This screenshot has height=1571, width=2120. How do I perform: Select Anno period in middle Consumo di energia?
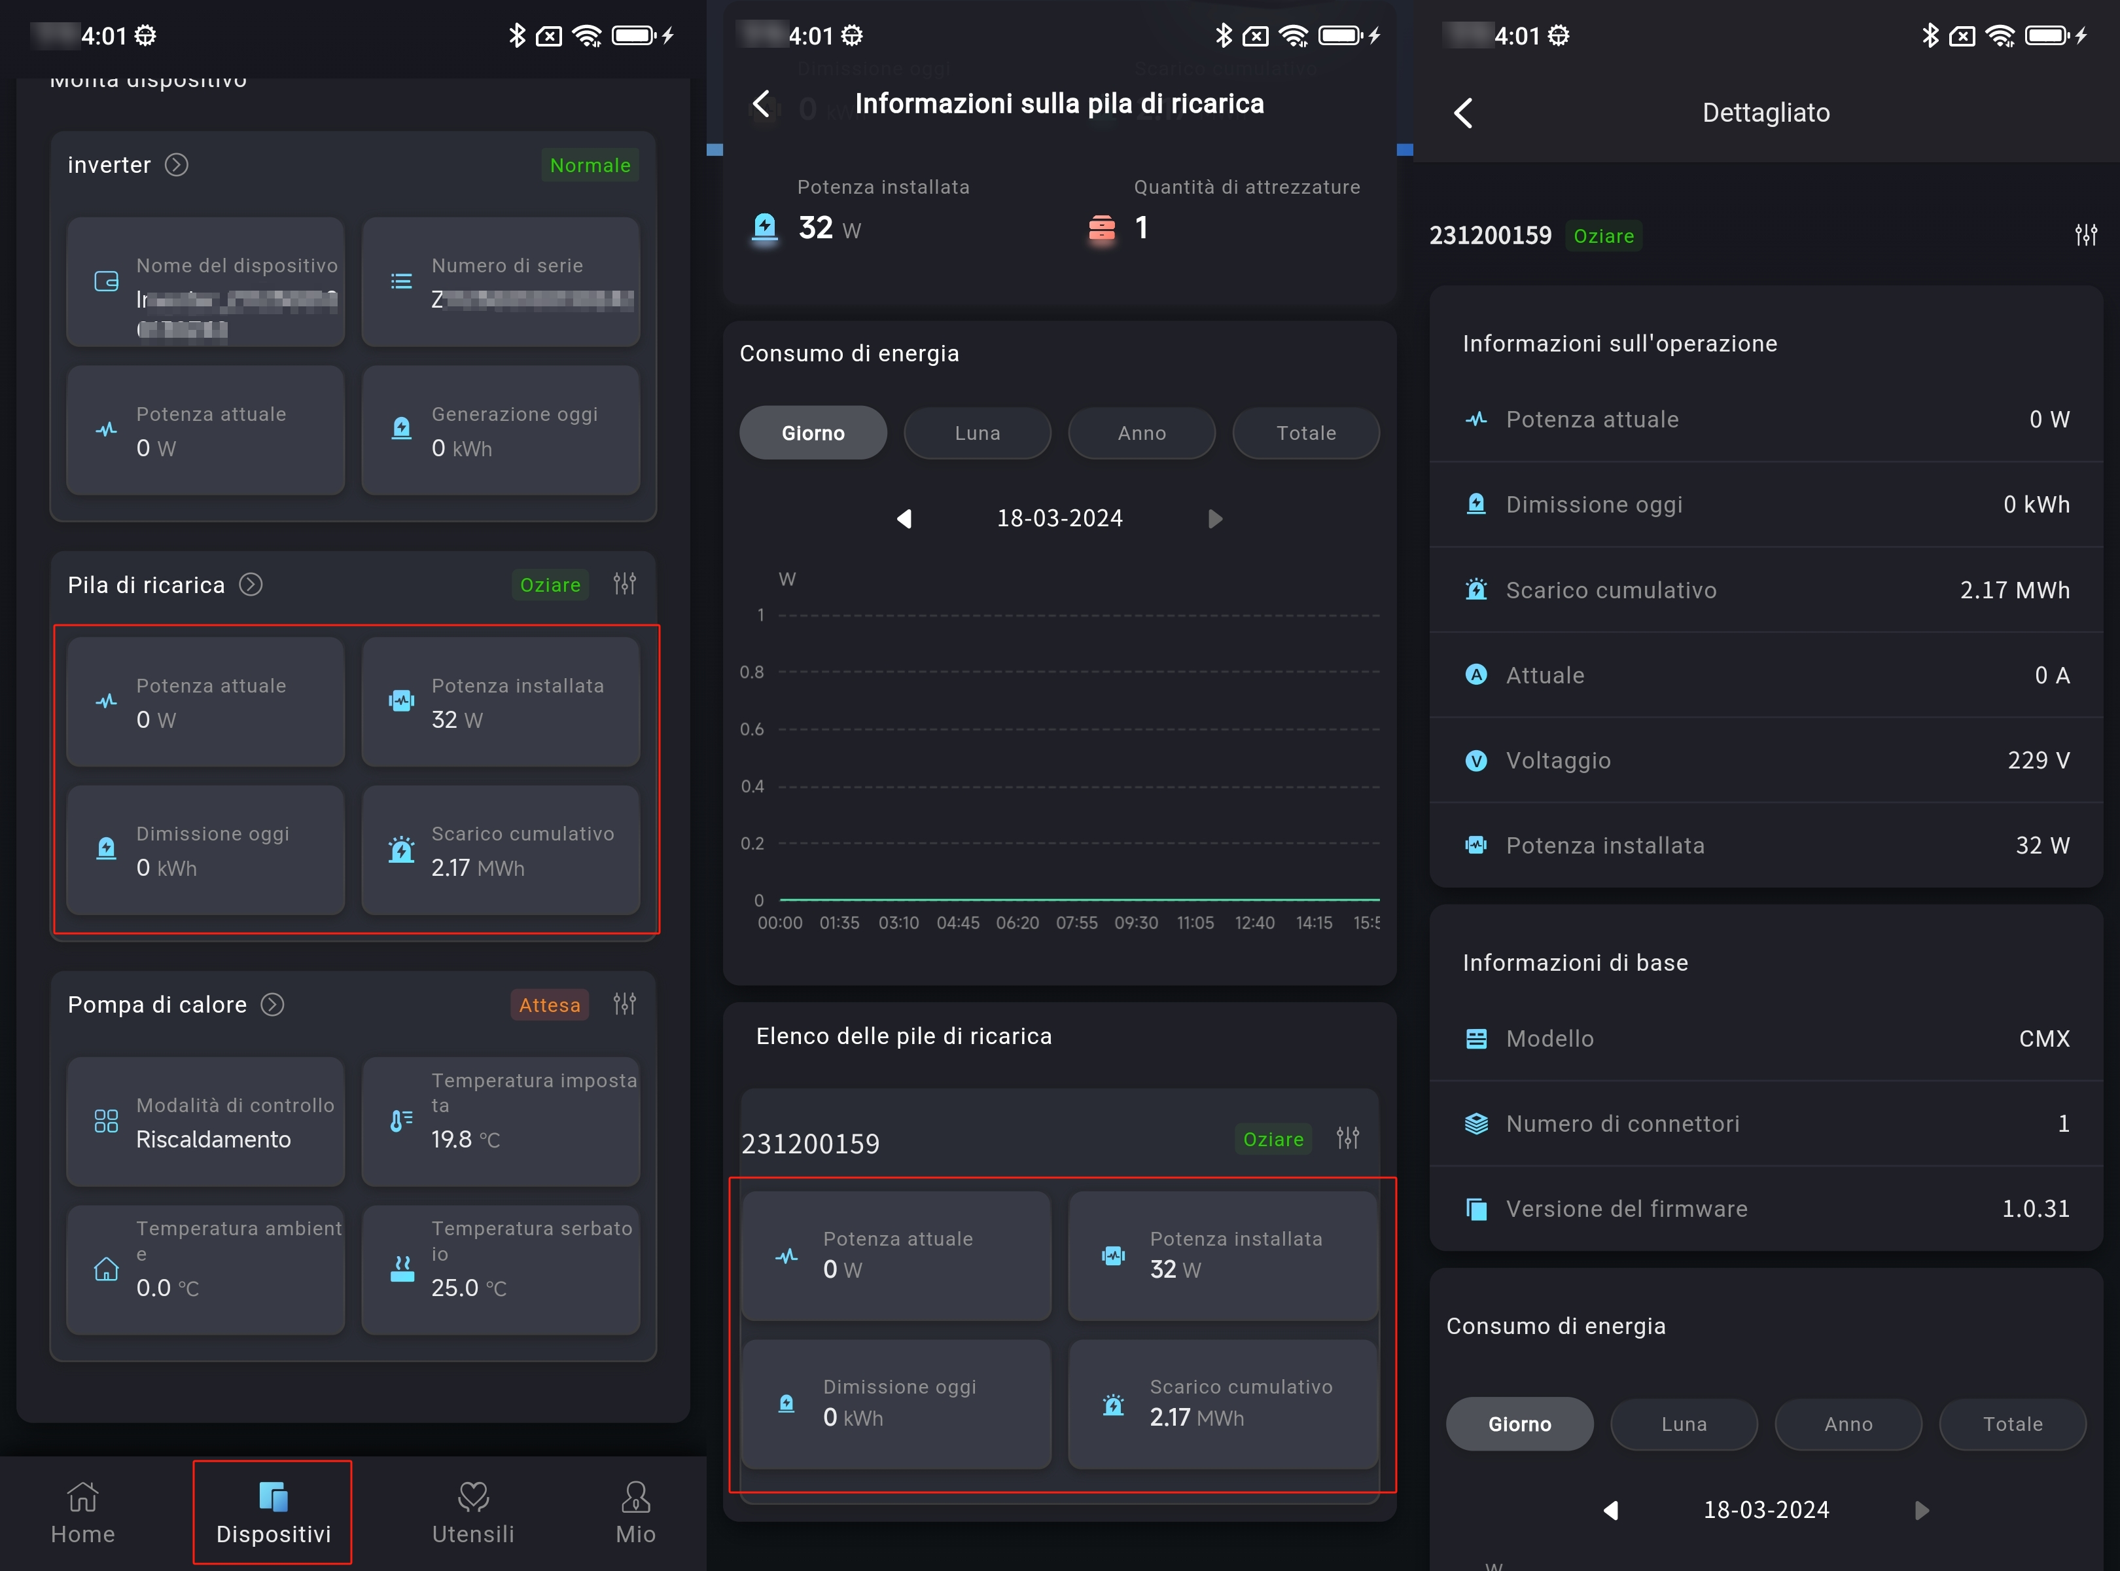pyautogui.click(x=1140, y=433)
